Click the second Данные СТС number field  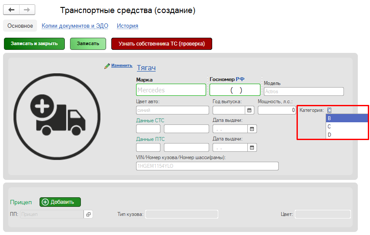pyautogui.click(x=187, y=129)
